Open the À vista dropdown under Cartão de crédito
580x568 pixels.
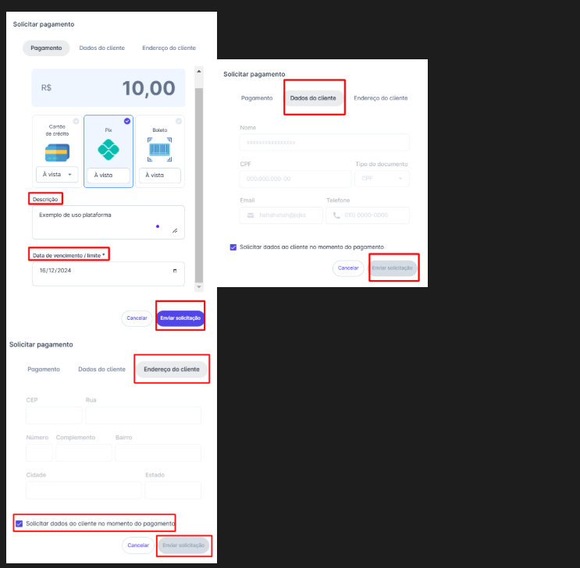point(57,175)
